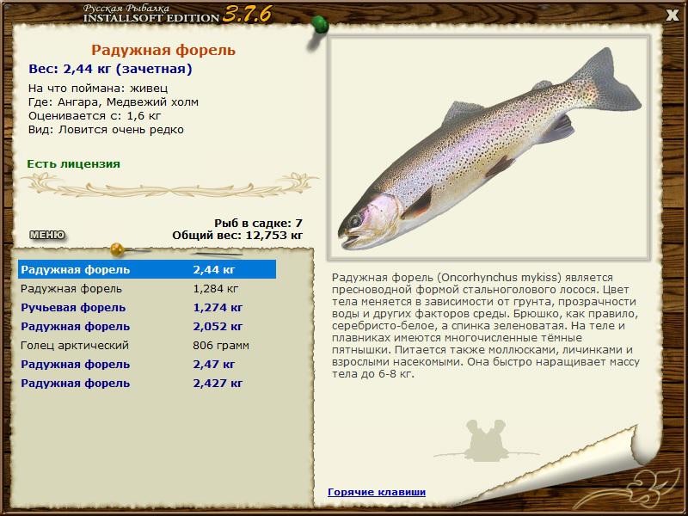Click the yellow pushpin above the fish list
The width and height of the screenshot is (688, 516).
(x=118, y=249)
